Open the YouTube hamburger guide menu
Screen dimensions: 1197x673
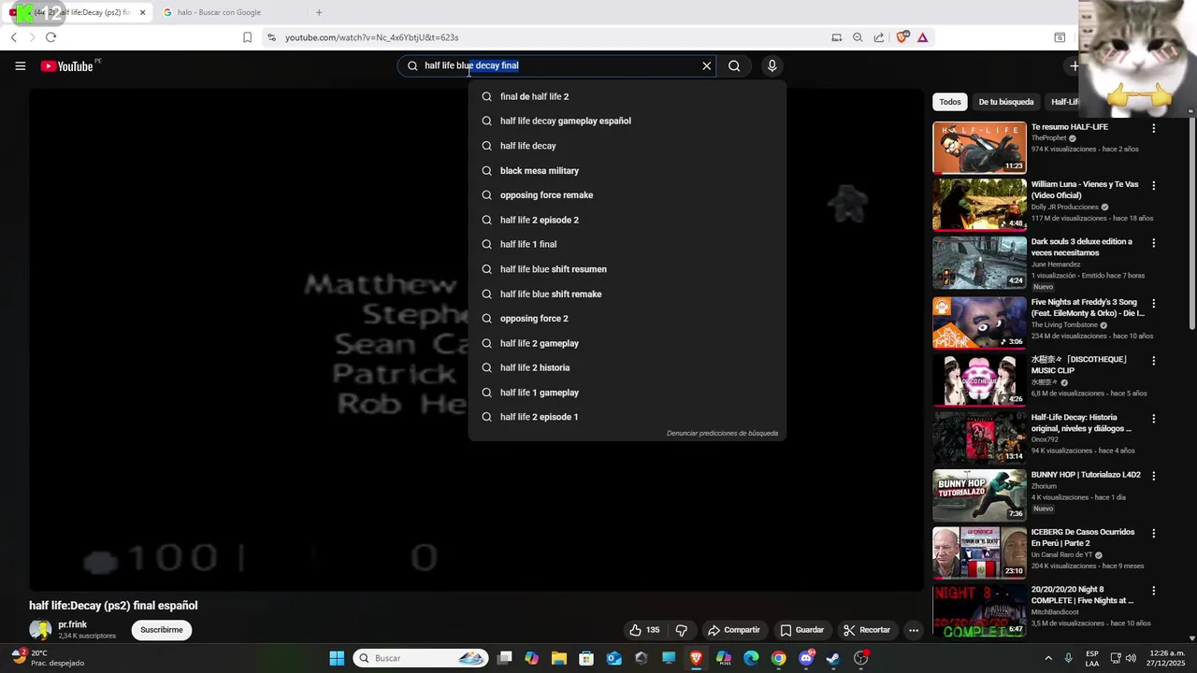(x=20, y=65)
